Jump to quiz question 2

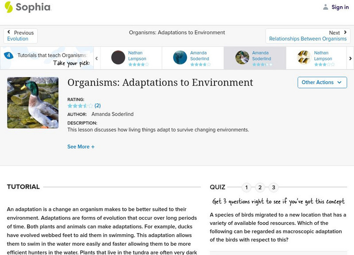(x=260, y=187)
